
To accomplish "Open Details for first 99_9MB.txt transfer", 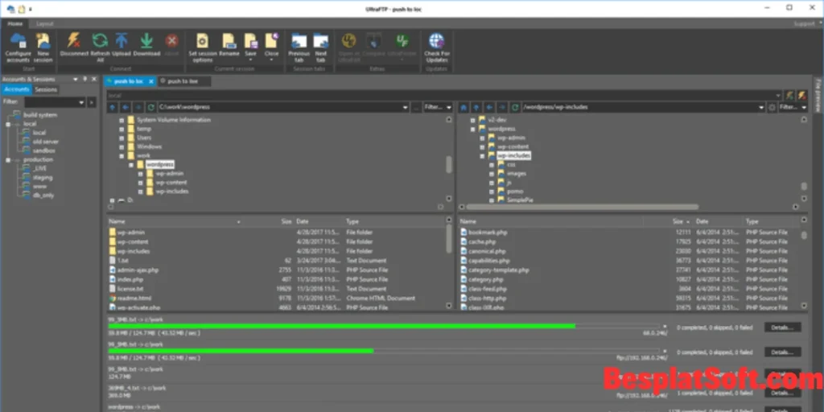I will (x=782, y=328).
